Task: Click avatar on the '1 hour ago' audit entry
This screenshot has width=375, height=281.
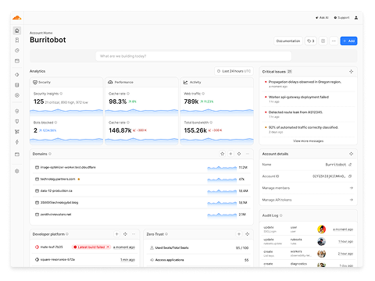Action: 322,241
